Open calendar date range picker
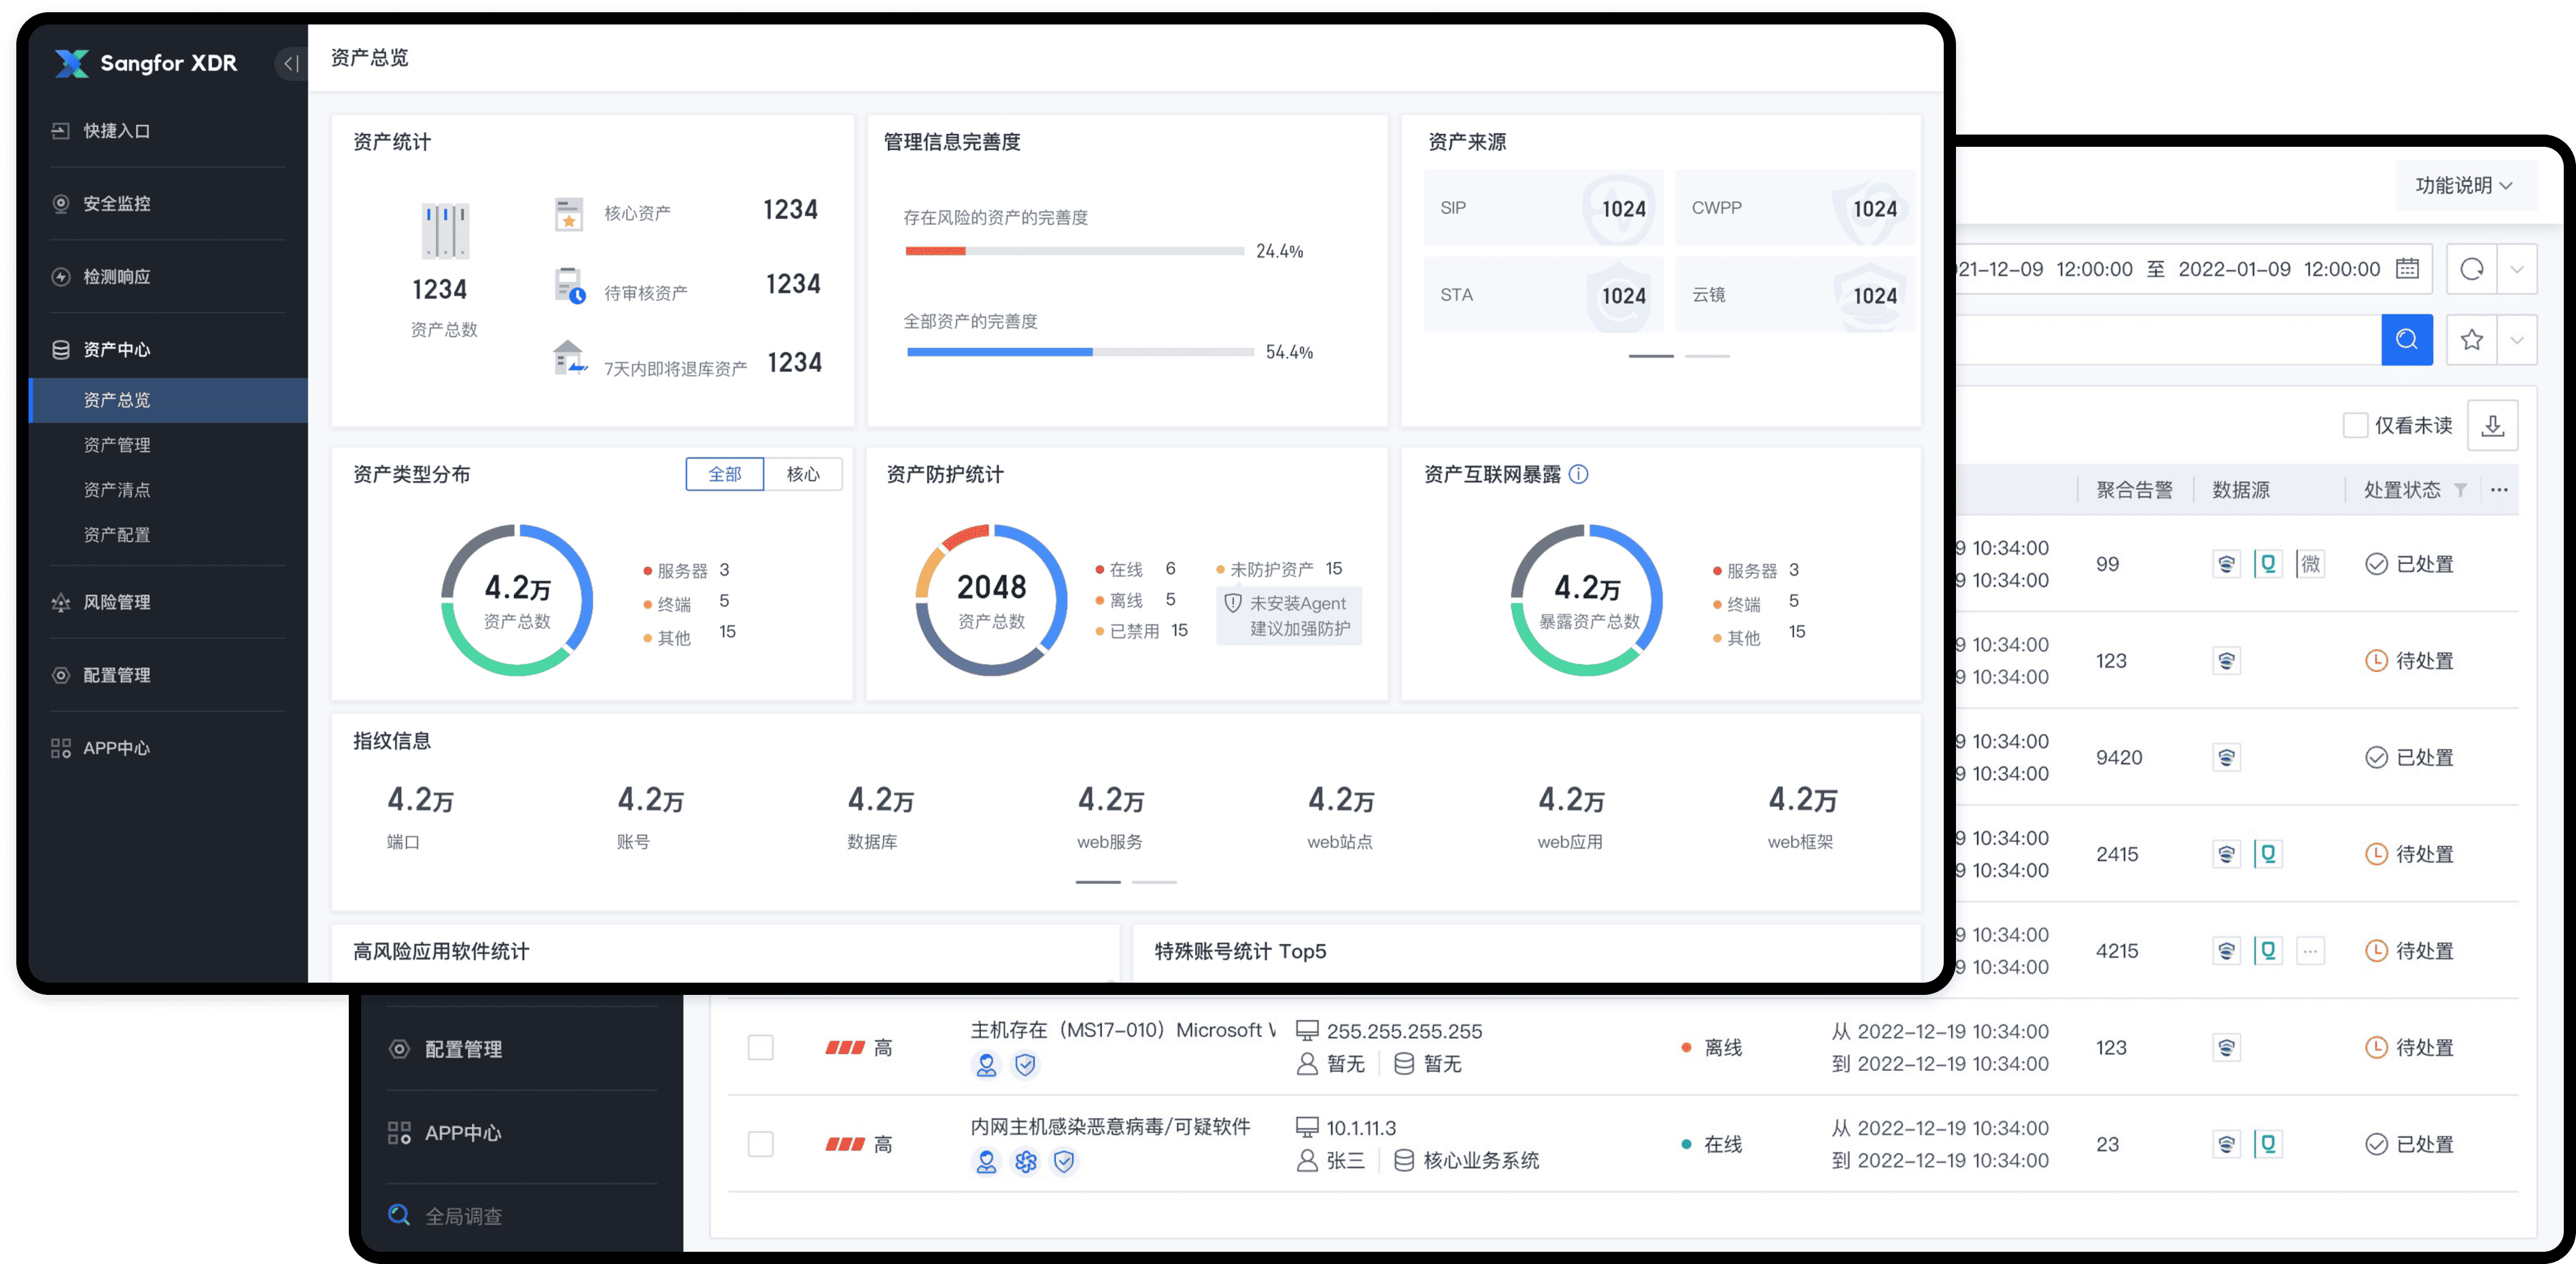Viewport: 2576px width, 1264px height. [x=2407, y=269]
